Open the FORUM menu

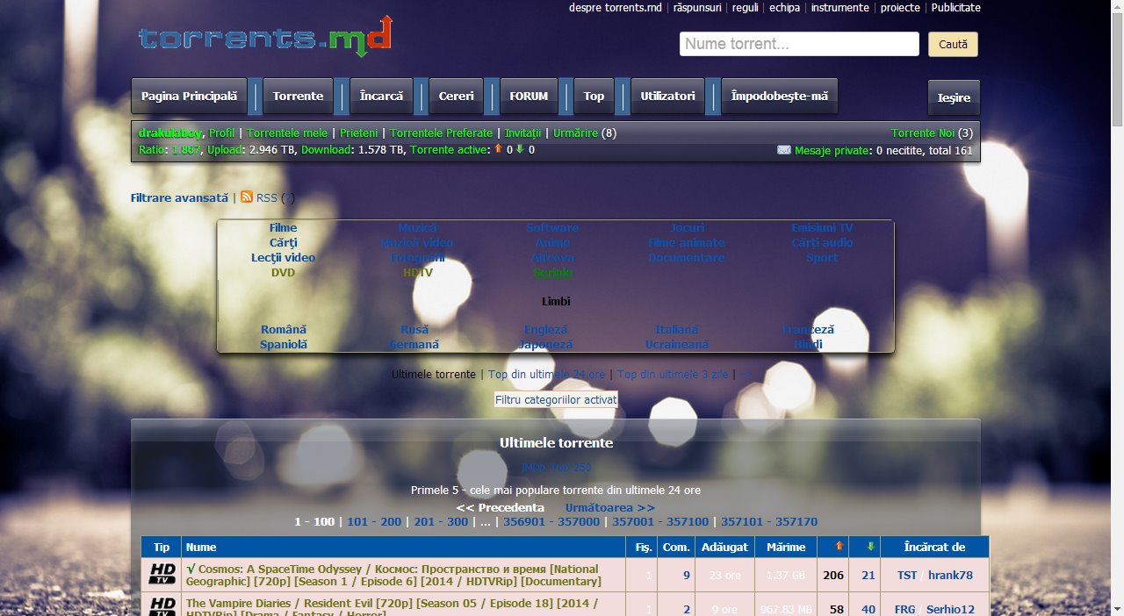click(x=529, y=96)
